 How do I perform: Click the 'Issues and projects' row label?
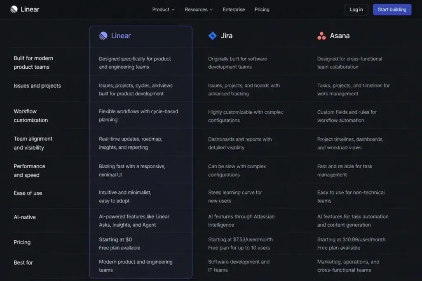(x=37, y=86)
